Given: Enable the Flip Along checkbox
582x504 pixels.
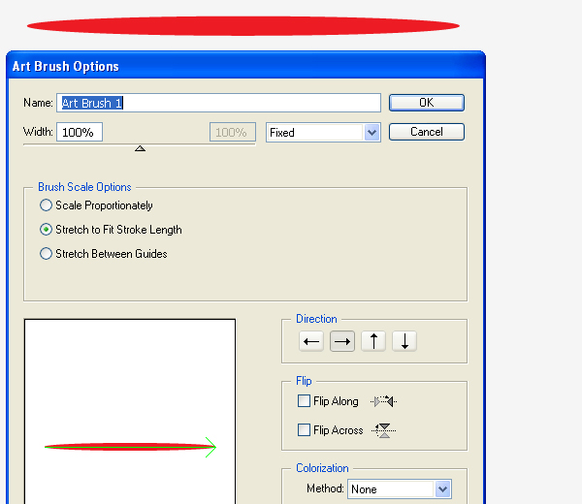Looking at the screenshot, I should point(304,401).
